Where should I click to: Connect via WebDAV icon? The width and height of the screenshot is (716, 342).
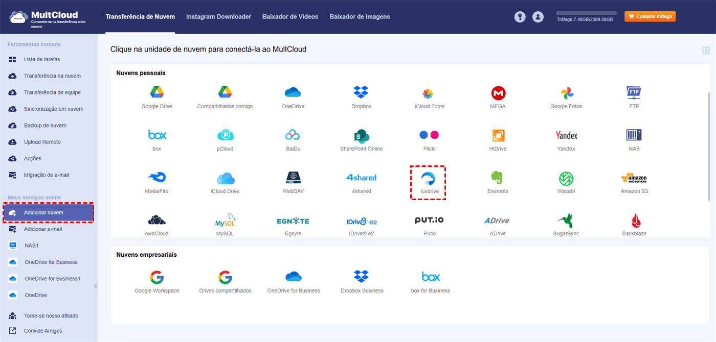click(293, 177)
